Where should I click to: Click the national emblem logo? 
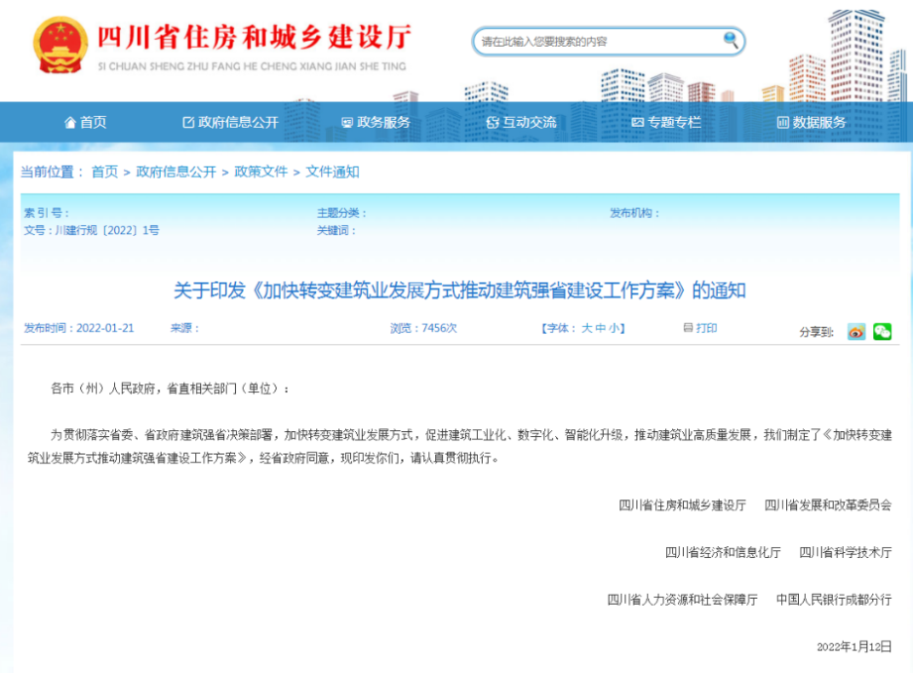click(x=58, y=44)
